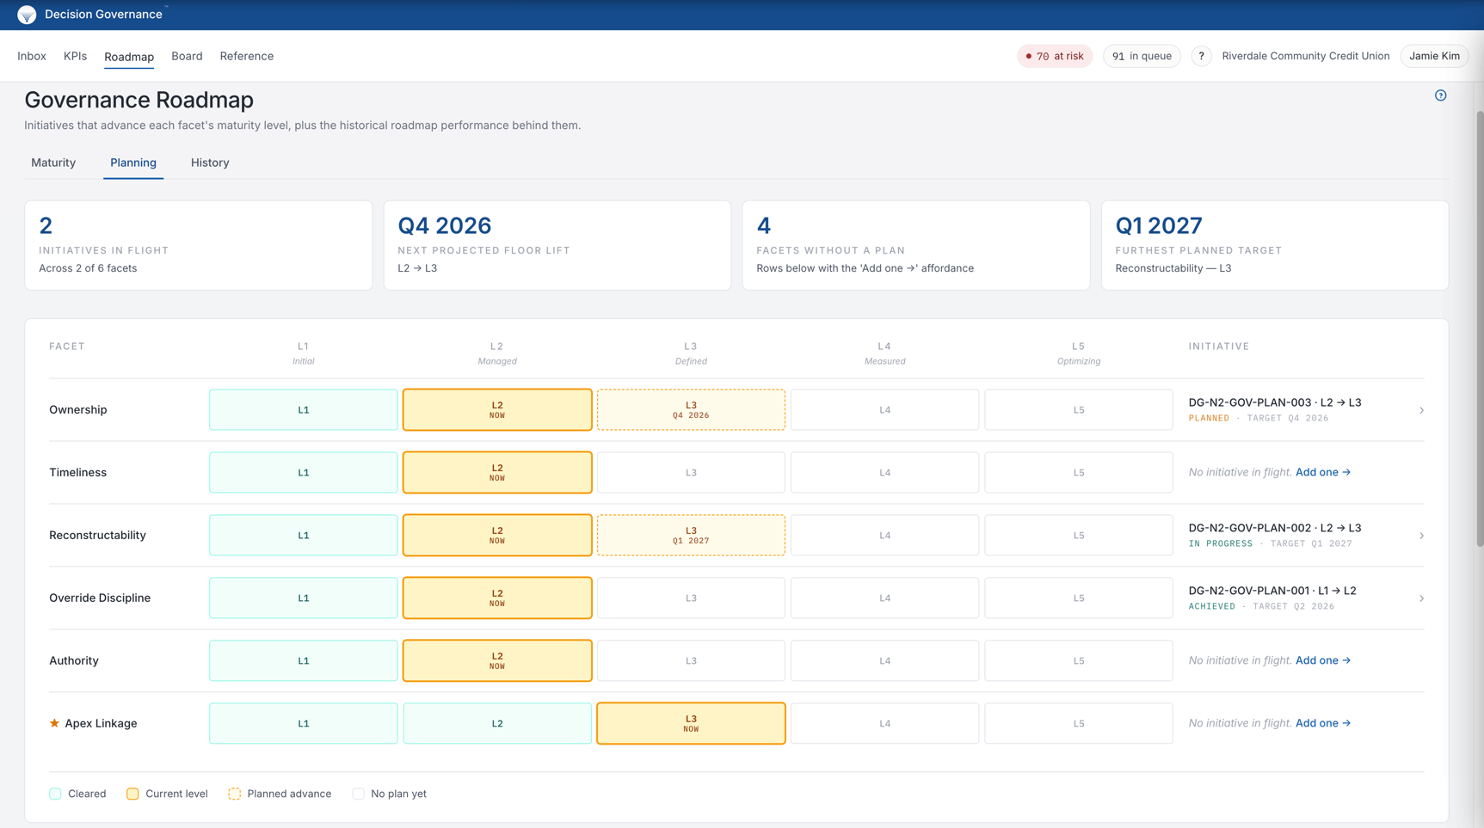Click the No plan yet legend swatch
The image size is (1484, 828).
[358, 794]
